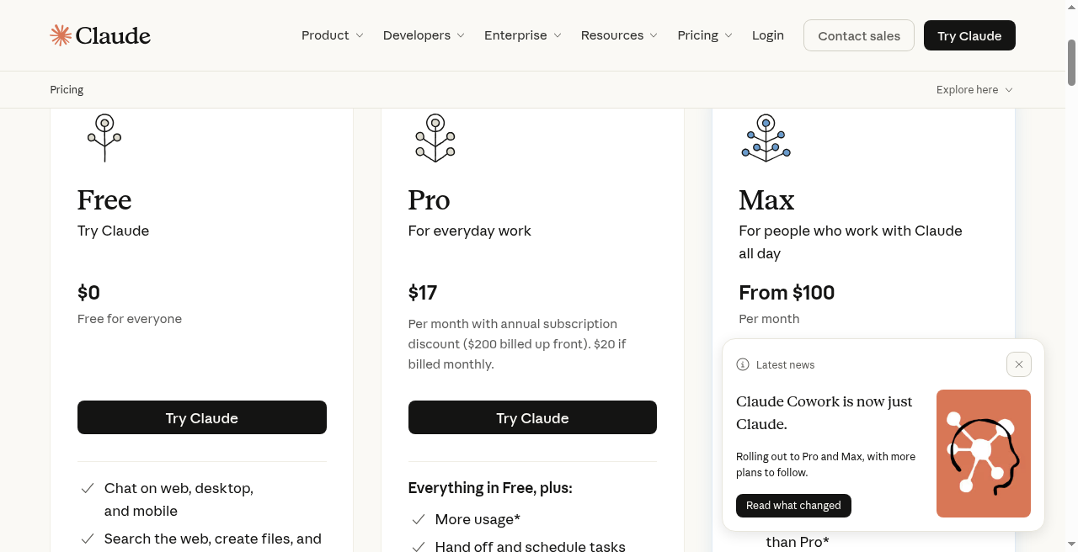
Task: Expand the Explore here dropdown
Action: point(974,90)
